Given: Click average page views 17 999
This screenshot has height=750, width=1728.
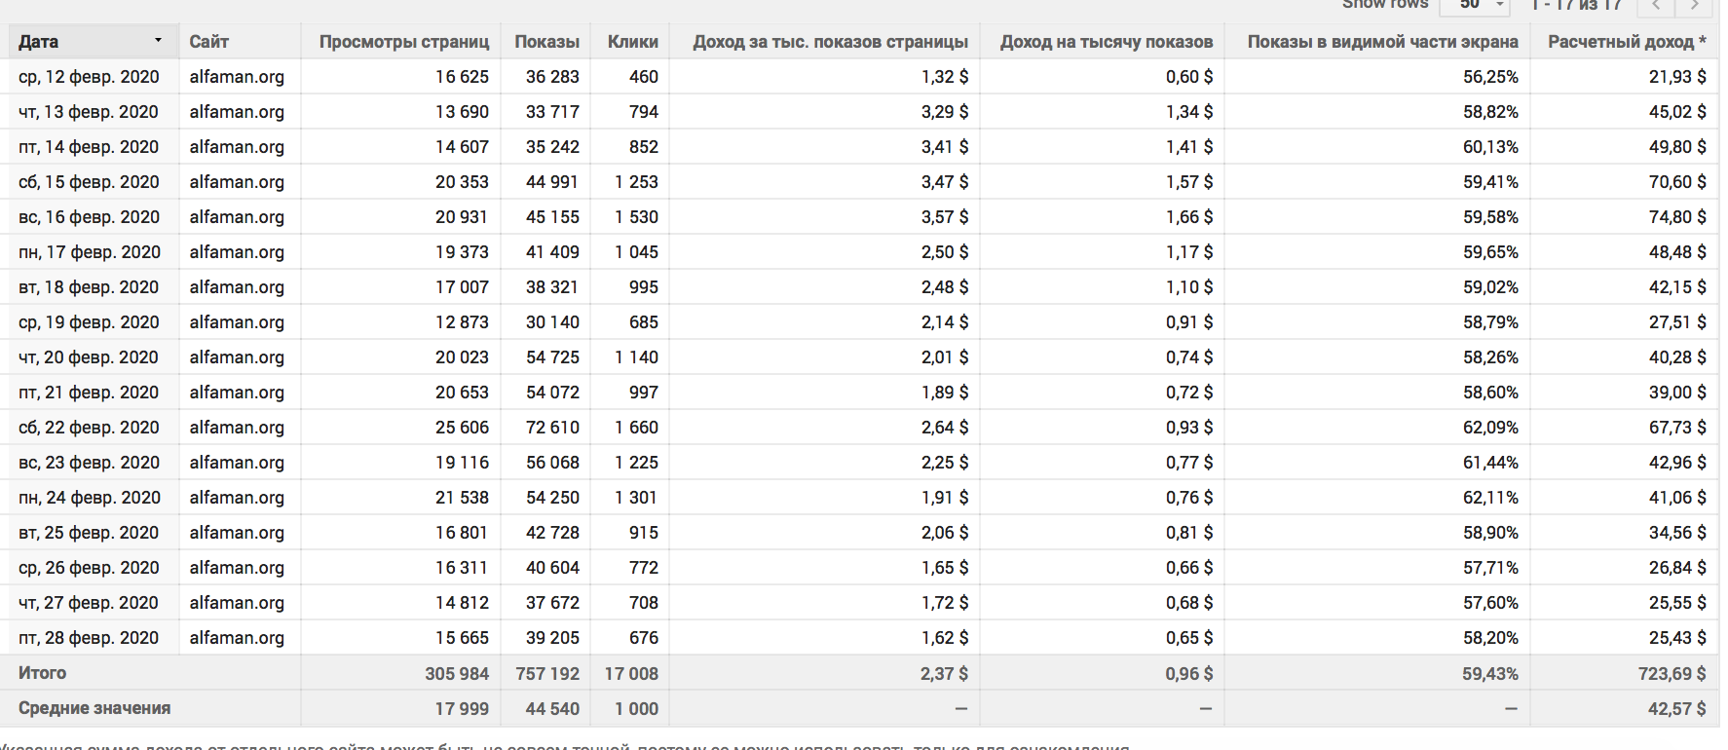Looking at the screenshot, I should (462, 709).
